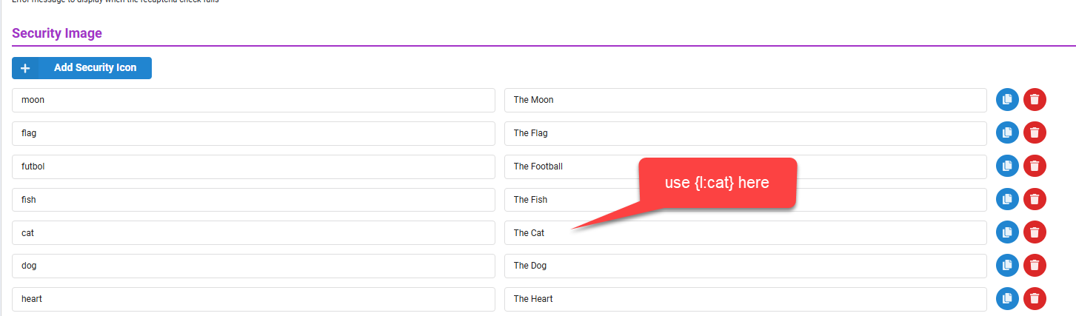Duplicate the cat row
Viewport: 1076px width, 316px height.
[1007, 232]
